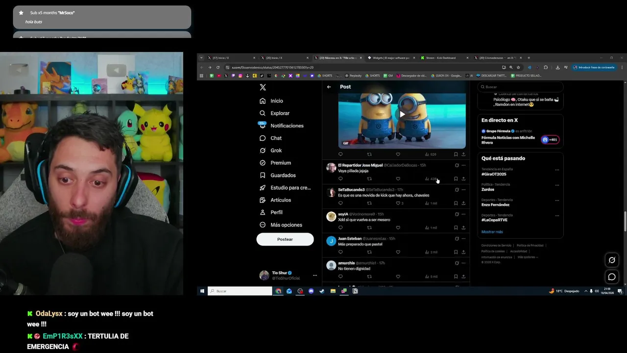The height and width of the screenshot is (353, 627).
Task: Like SeTaBucando3's reply with 3 likes
Action: pyautogui.click(x=399, y=203)
